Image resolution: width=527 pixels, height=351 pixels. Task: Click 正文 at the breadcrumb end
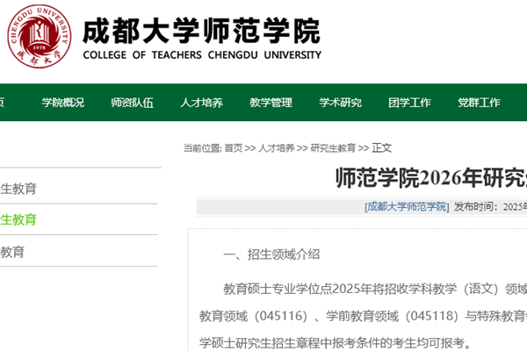pos(381,147)
